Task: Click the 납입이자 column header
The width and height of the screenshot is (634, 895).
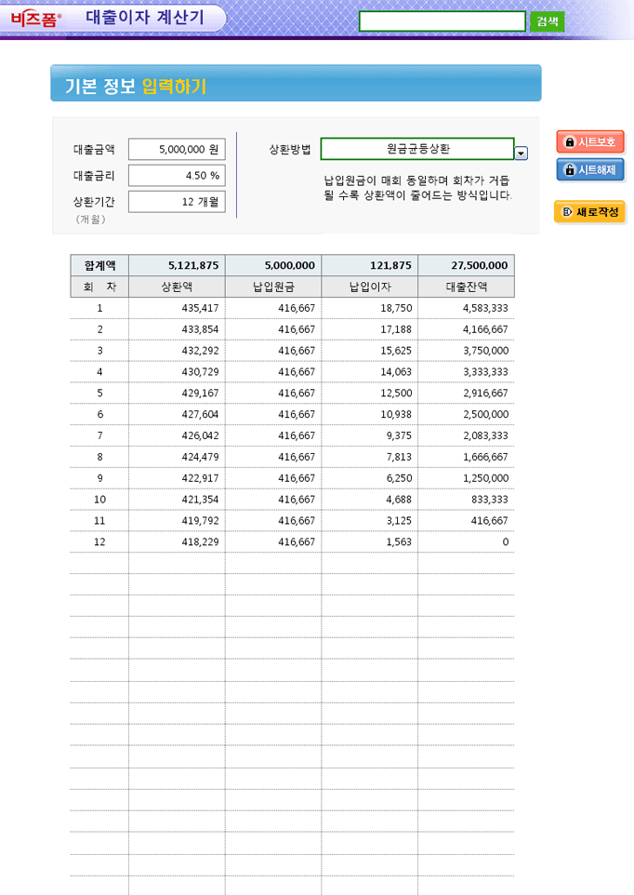Action: pos(369,287)
